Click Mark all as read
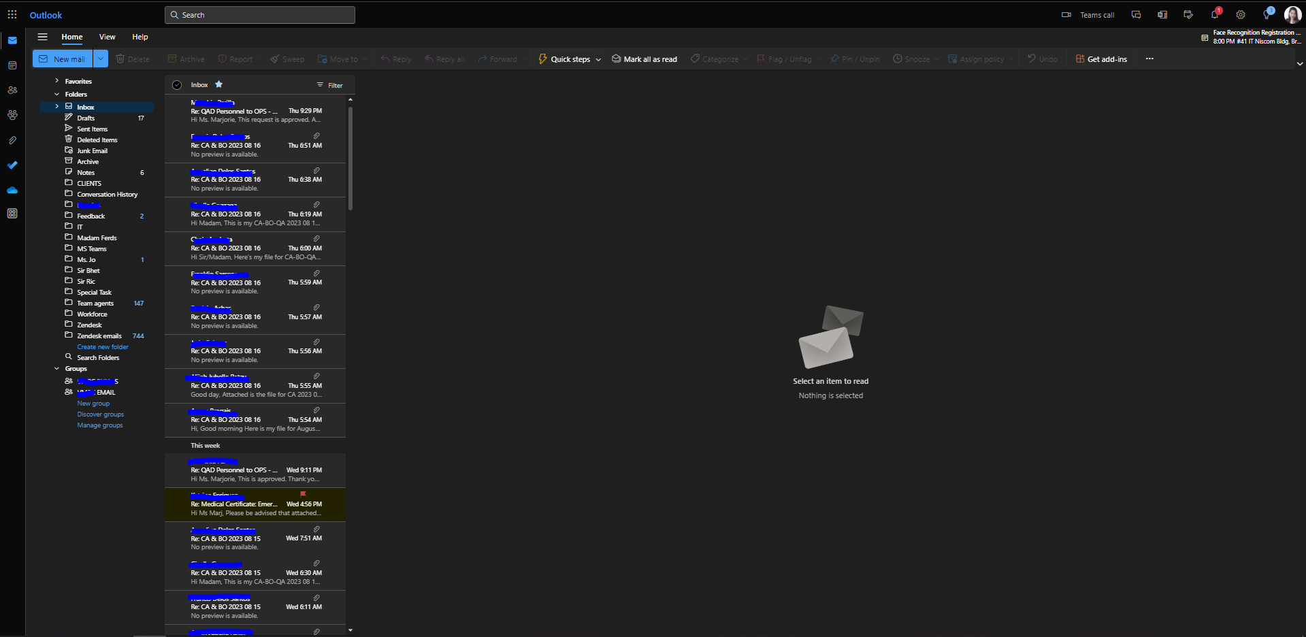This screenshot has width=1306, height=637. click(x=644, y=59)
